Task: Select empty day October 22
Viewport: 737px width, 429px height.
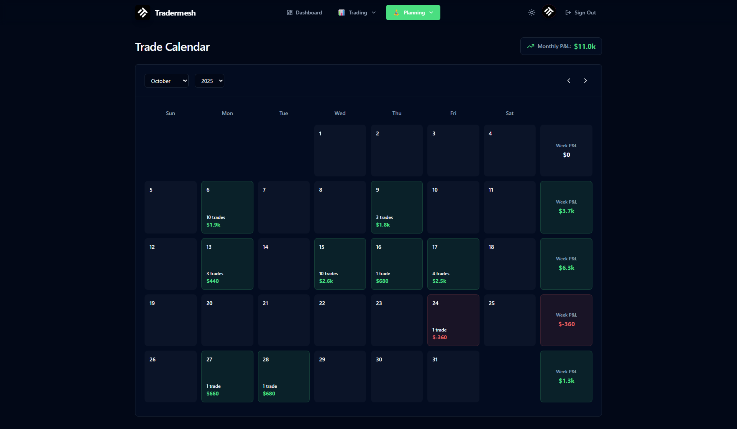Action: coord(340,320)
